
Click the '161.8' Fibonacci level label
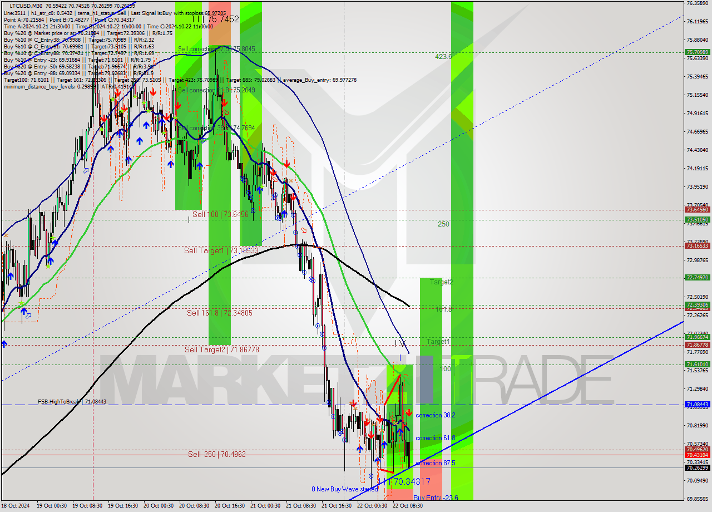click(443, 309)
